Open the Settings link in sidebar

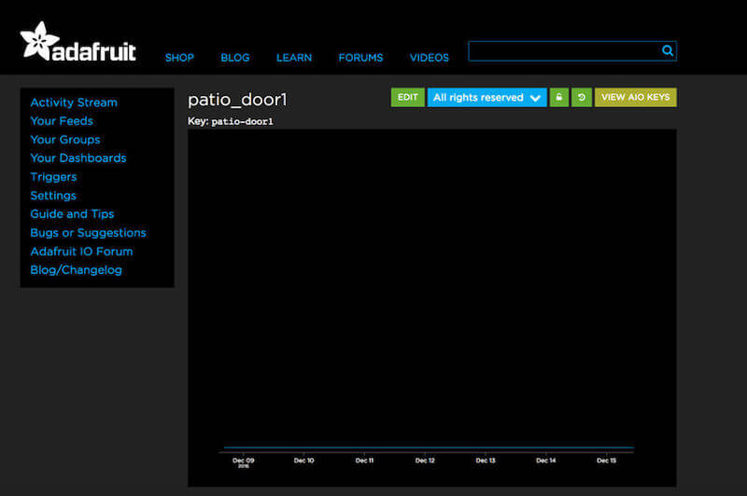tap(53, 196)
